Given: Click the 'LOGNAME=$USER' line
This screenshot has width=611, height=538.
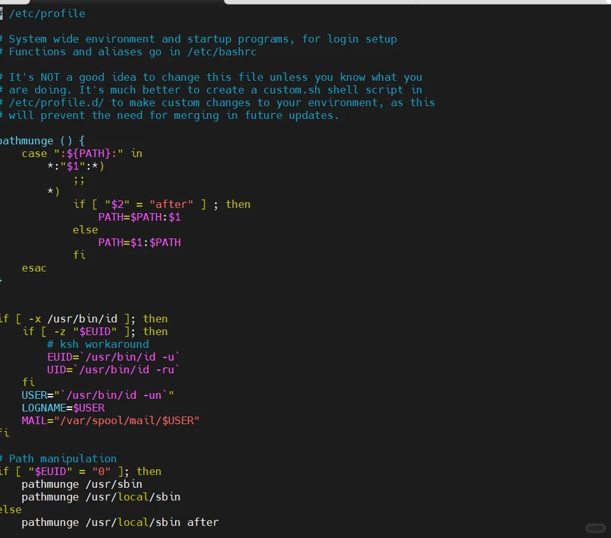Looking at the screenshot, I should [63, 408].
